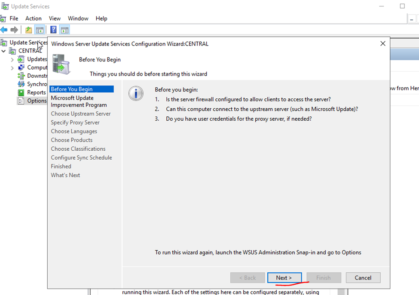This screenshot has width=419, height=295.
Task: Collapse the CENTRAL server node
Action: pyautogui.click(x=4, y=51)
